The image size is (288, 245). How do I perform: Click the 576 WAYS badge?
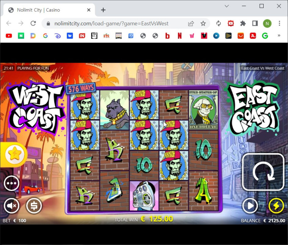[81, 88]
